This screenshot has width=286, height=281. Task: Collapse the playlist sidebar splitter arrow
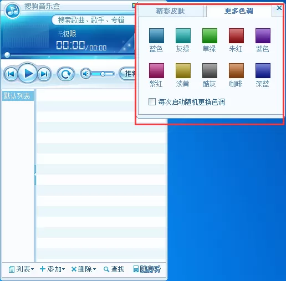tap(35, 175)
